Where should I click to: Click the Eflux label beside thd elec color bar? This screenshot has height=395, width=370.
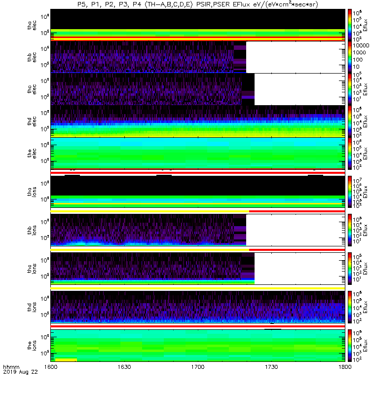pyautogui.click(x=365, y=121)
